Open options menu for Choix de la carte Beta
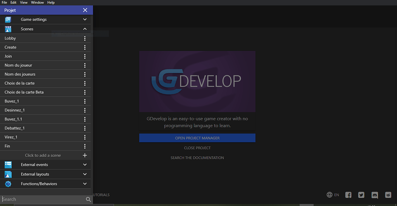The image size is (397, 206). [x=85, y=92]
